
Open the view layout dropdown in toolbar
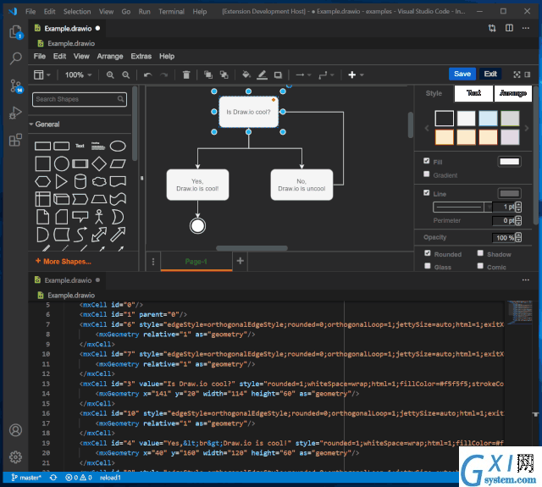[x=42, y=75]
